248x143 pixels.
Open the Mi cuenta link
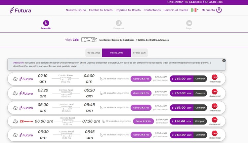208,10
